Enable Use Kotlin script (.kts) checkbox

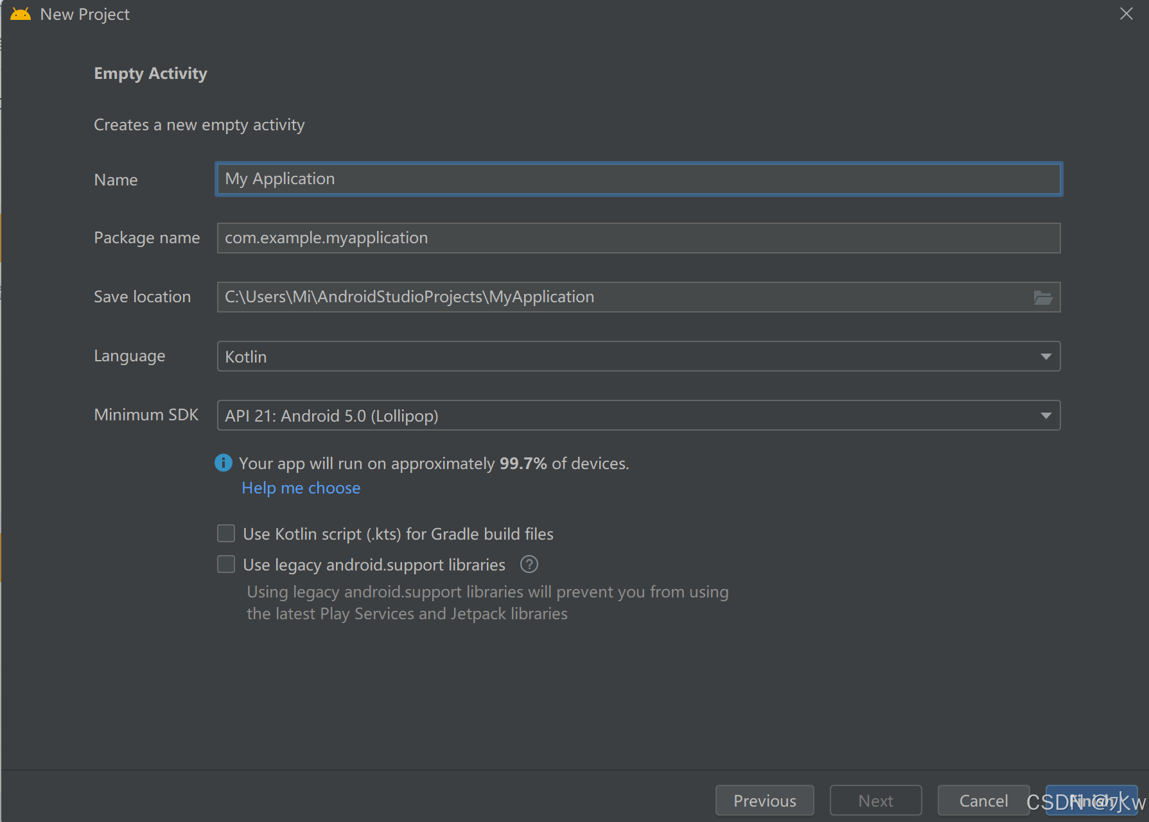pyautogui.click(x=226, y=533)
